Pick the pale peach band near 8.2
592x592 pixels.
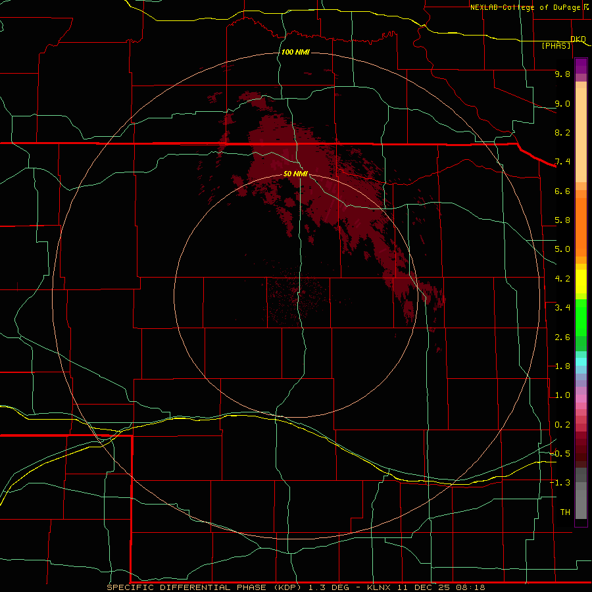pos(581,135)
